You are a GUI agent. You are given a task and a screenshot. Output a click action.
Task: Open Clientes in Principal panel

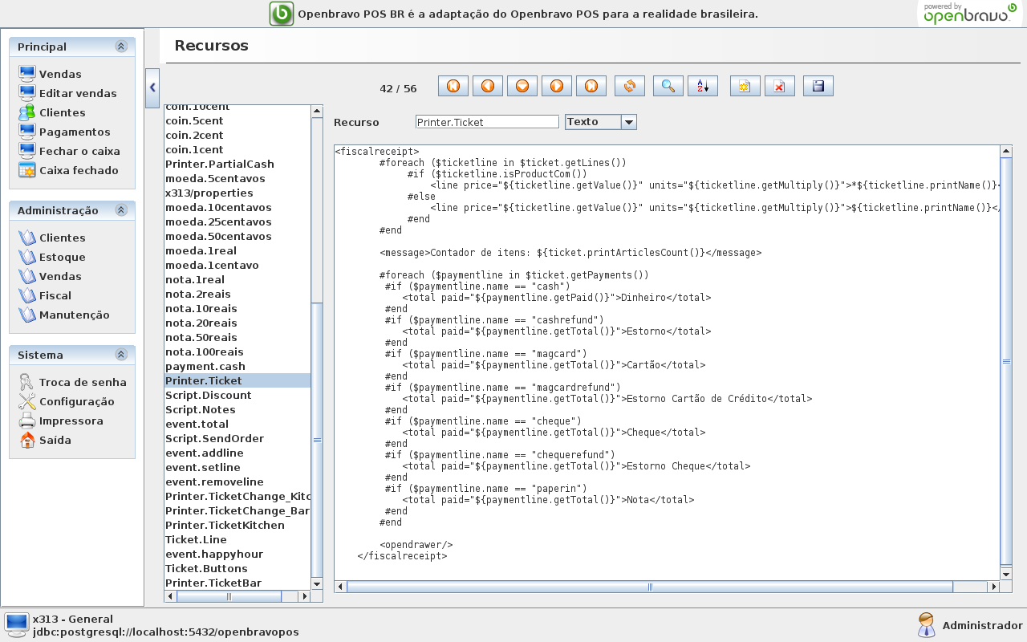51,112
